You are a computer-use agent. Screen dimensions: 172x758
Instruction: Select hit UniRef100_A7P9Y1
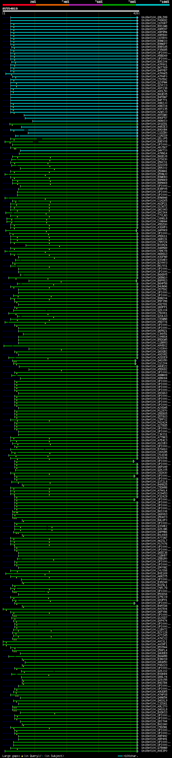point(154,65)
